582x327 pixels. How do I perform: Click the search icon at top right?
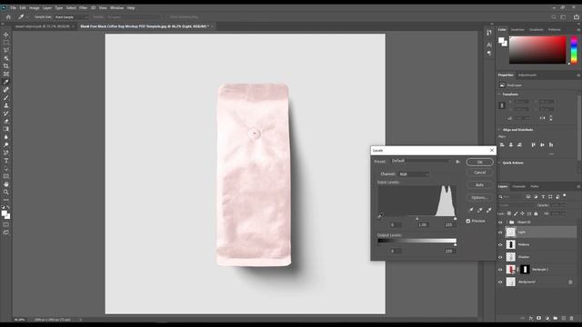point(554,17)
